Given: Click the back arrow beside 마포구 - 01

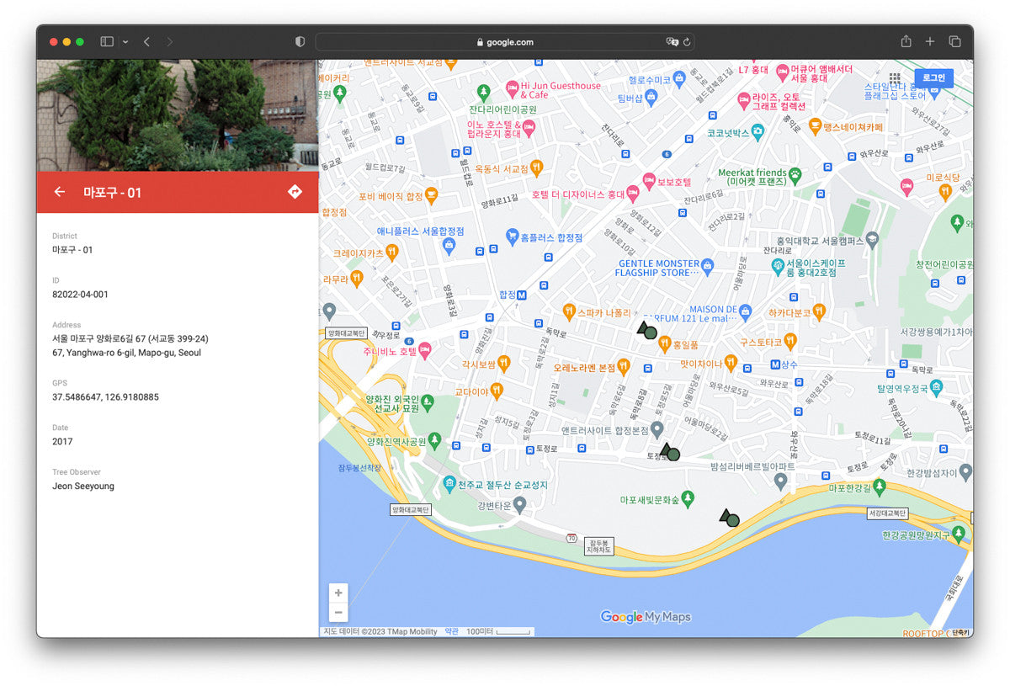Looking at the screenshot, I should pos(59,192).
